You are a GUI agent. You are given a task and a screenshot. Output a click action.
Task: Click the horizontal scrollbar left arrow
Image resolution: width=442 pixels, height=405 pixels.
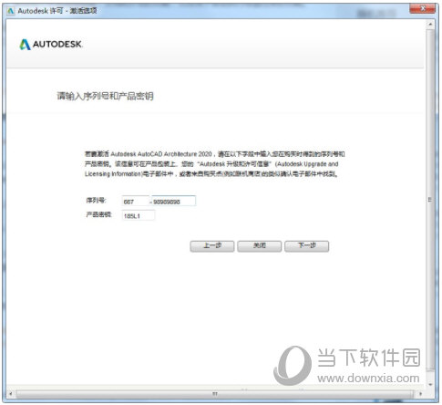pyautogui.click(x=11, y=394)
